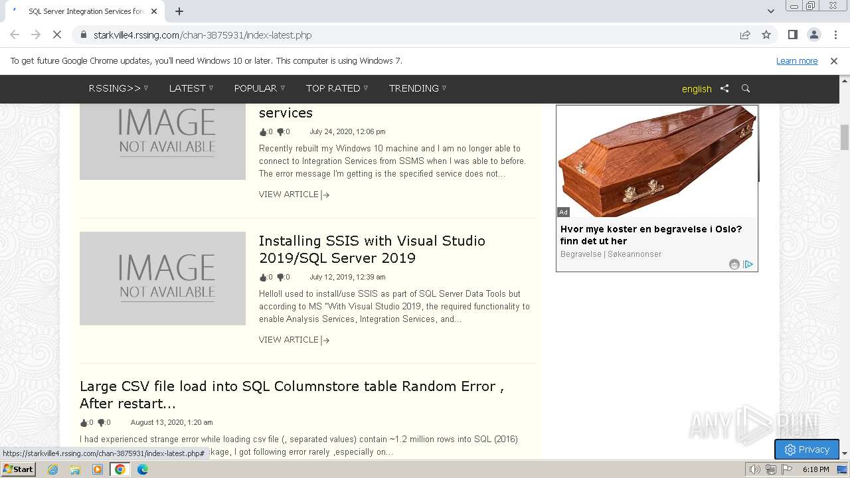Open the Windows Start menu
The height and width of the screenshot is (478, 850).
[18, 469]
